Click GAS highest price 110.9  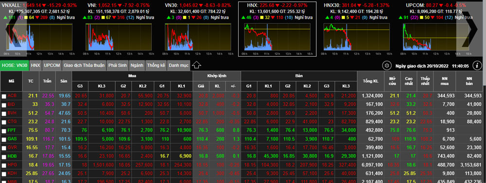tap(410, 139)
